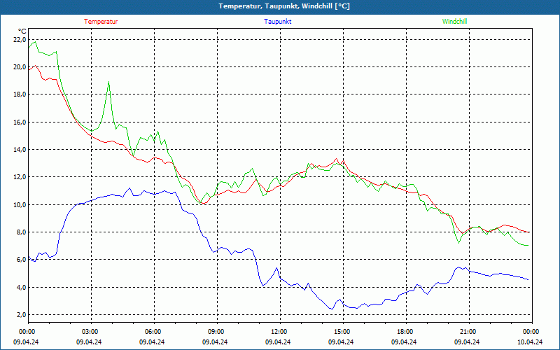Click the 12:00 time axis label
The width and height of the screenshot is (560, 350).
(x=279, y=332)
